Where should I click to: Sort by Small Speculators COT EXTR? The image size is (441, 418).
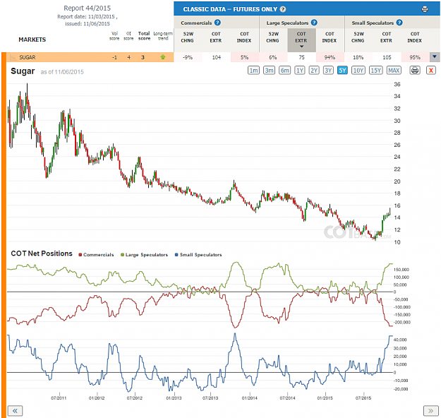pyautogui.click(x=387, y=37)
